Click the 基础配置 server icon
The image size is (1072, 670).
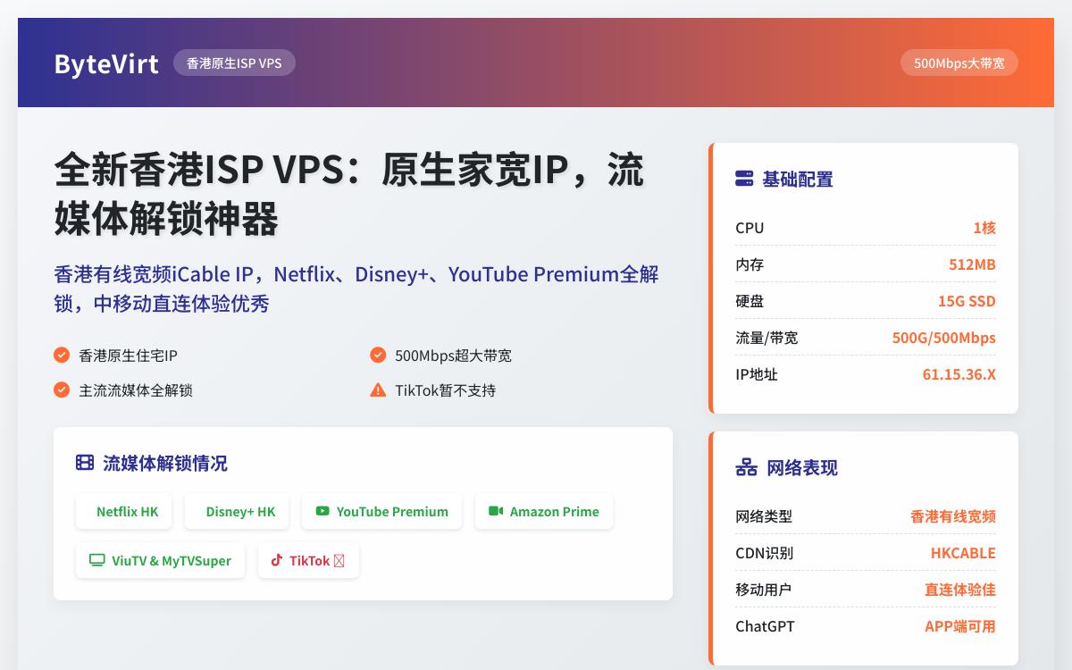742,179
